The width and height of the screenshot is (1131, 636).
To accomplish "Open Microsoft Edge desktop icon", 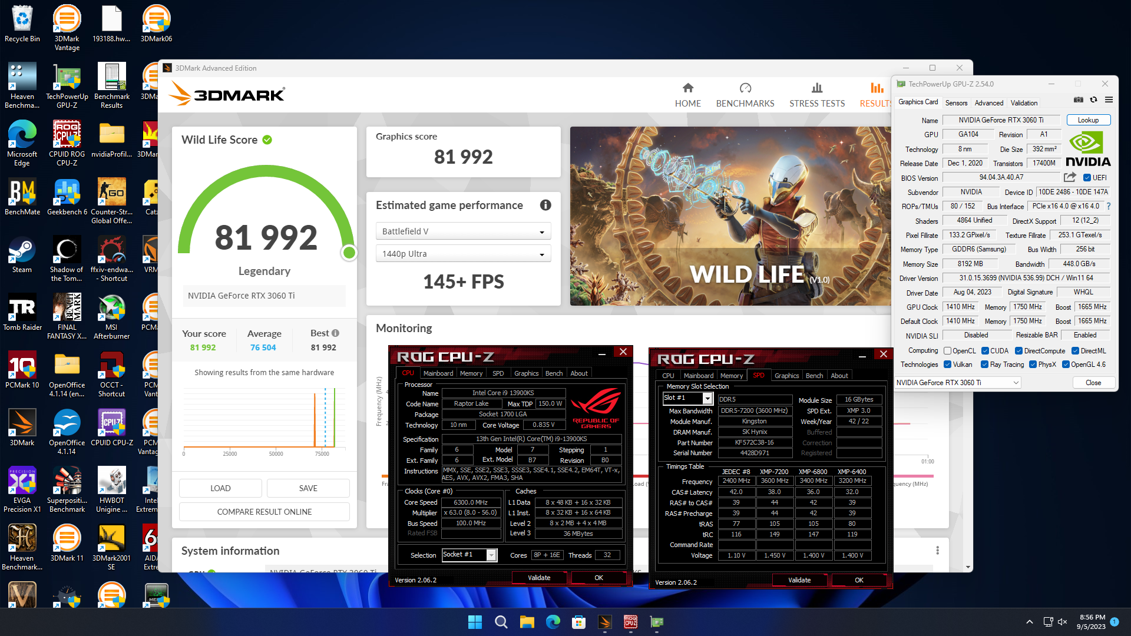I will click(x=22, y=144).
